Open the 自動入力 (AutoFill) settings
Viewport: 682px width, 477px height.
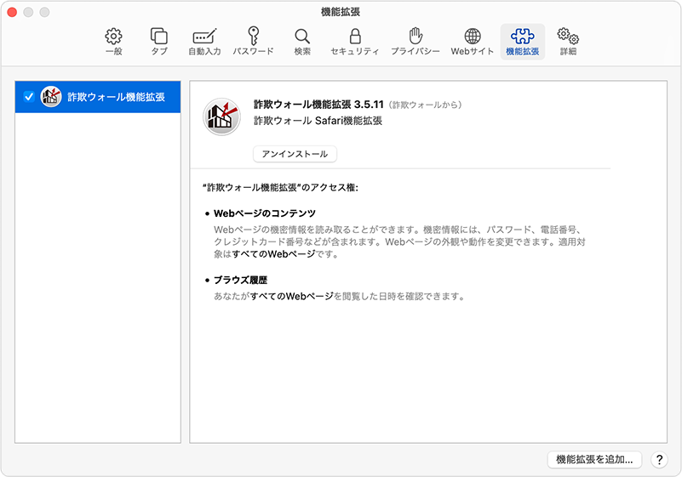[204, 42]
